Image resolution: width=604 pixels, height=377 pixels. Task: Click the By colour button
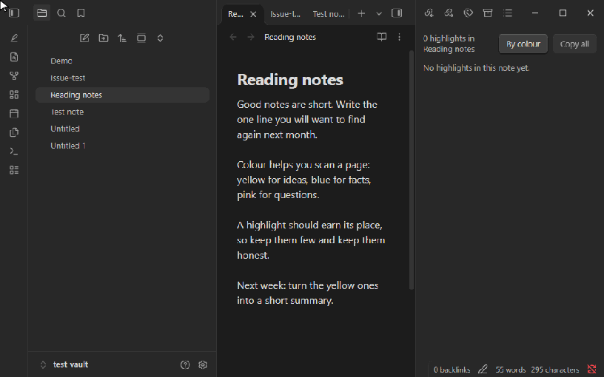[x=523, y=44]
